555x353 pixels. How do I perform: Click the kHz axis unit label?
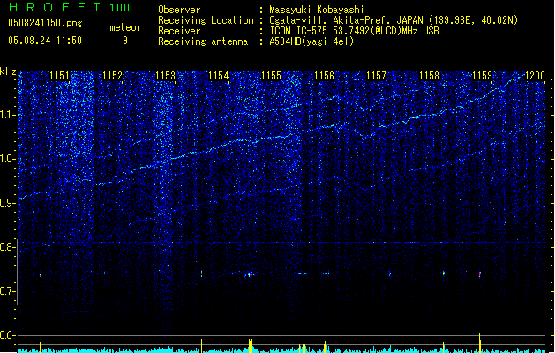coord(8,71)
